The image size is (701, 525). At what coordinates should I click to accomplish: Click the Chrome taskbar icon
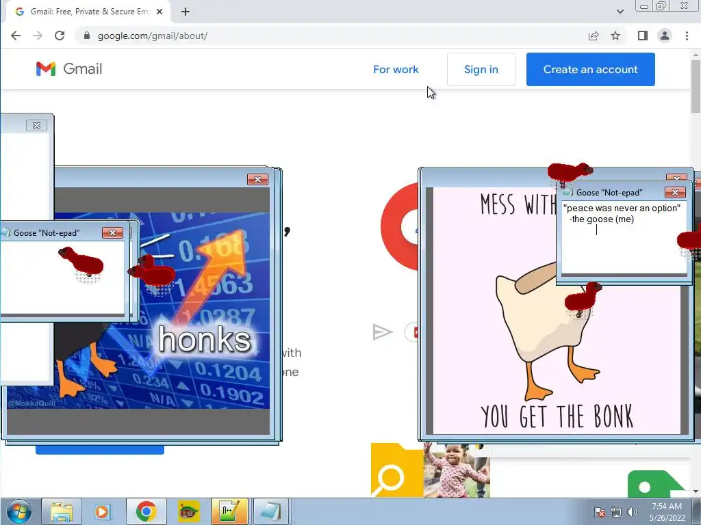[146, 511]
